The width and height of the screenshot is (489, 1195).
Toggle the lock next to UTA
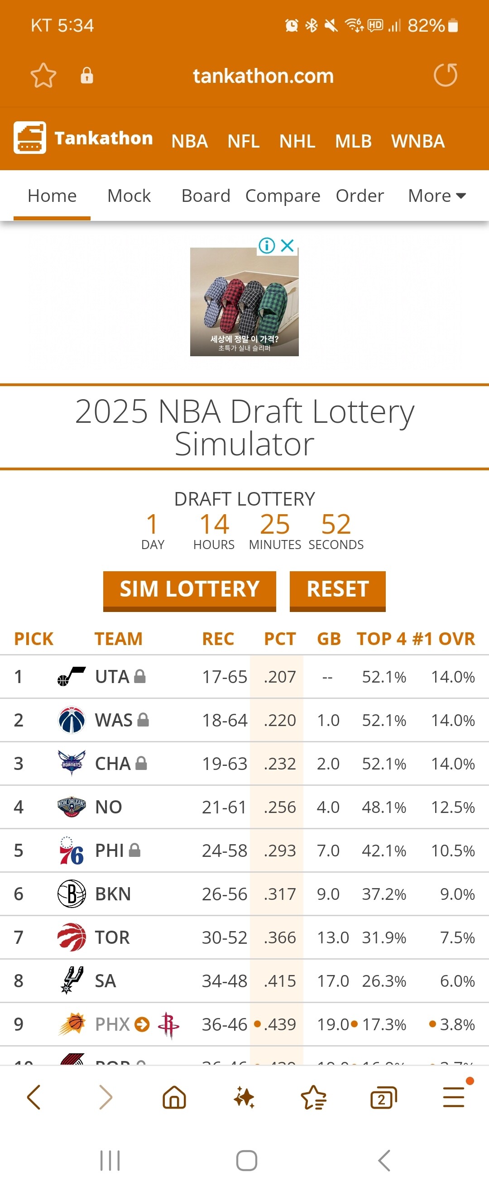pyautogui.click(x=139, y=676)
